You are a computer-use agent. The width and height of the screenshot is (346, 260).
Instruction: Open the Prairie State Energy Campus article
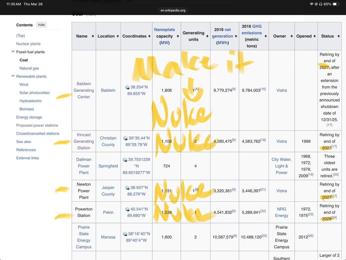84,237
